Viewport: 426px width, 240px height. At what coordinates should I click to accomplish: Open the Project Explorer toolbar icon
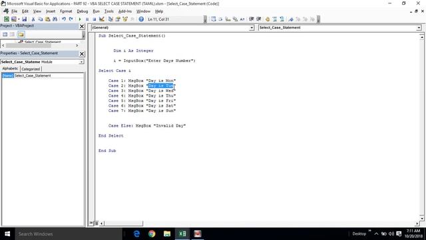click(110, 19)
